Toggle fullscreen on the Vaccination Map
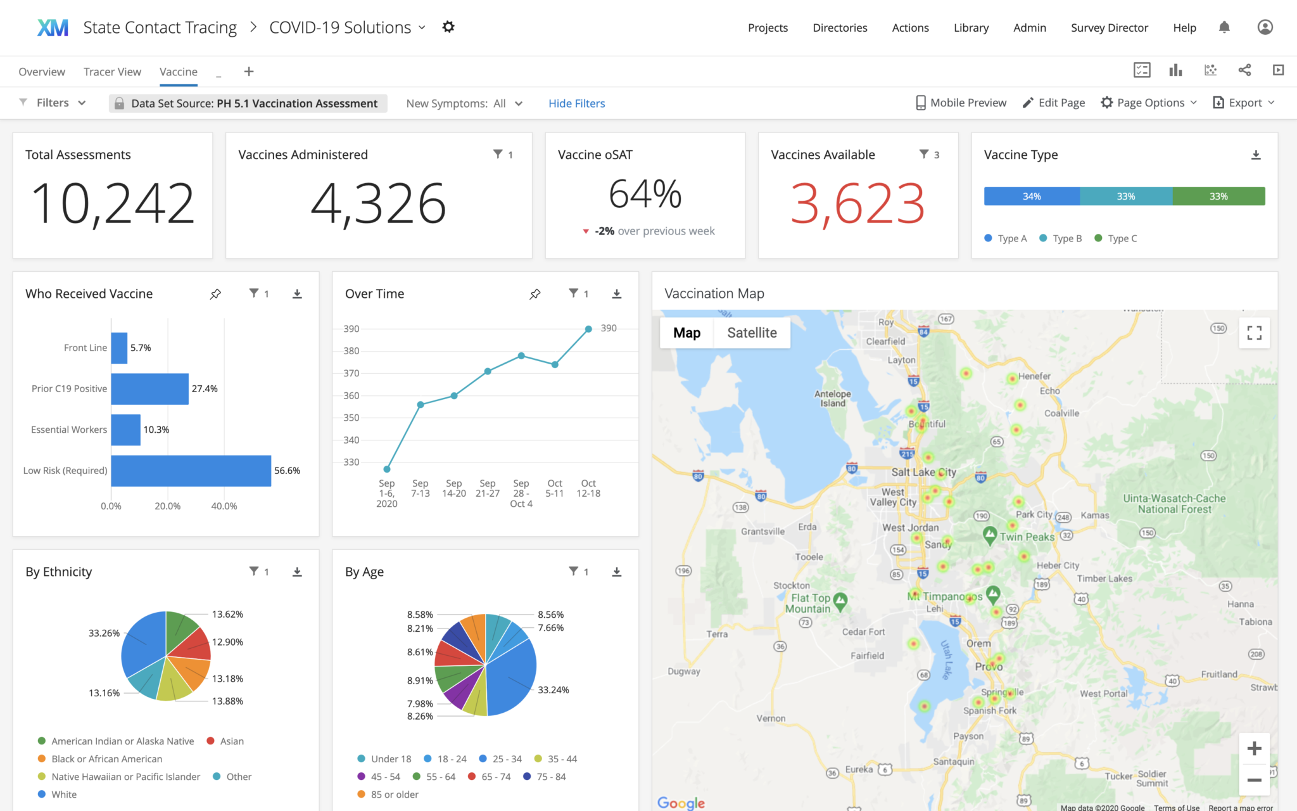 (1254, 333)
